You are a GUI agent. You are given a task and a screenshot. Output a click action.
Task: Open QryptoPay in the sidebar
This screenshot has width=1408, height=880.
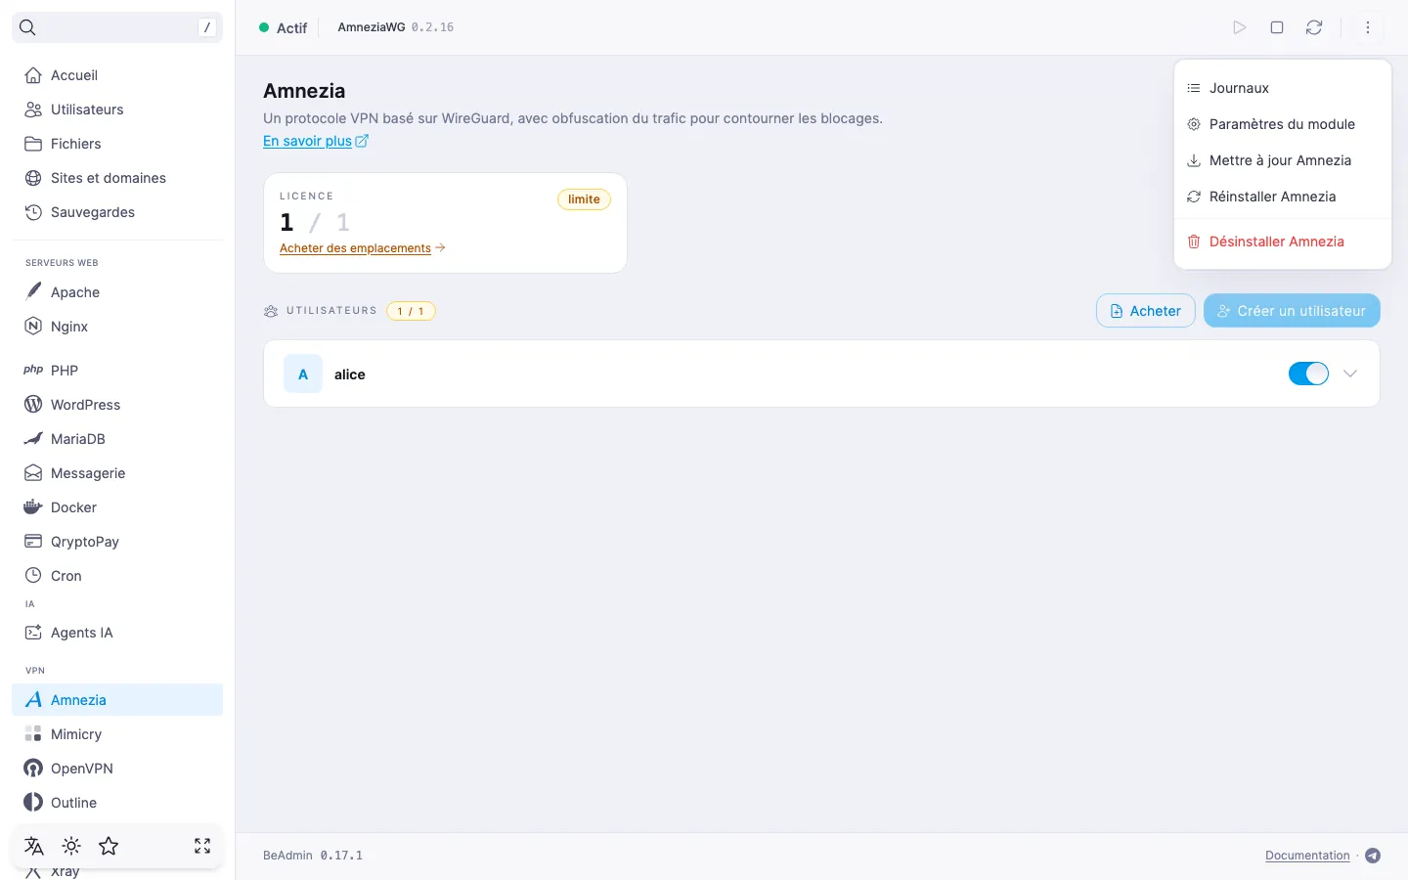[117, 542]
